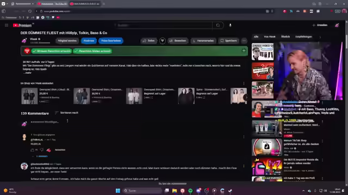
Task: Dislike the NUDELN comment
Action: tap(42, 150)
